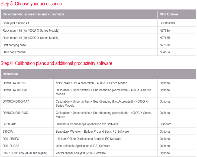Select the D/MSOX4000-A6J calibration option

coord(15,83)
